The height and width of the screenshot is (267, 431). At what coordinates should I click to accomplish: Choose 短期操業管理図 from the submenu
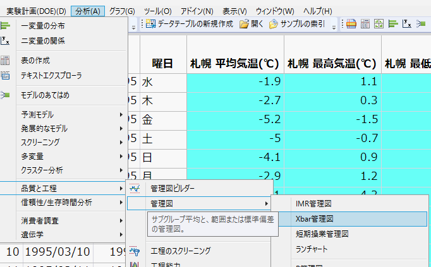(x=322, y=234)
